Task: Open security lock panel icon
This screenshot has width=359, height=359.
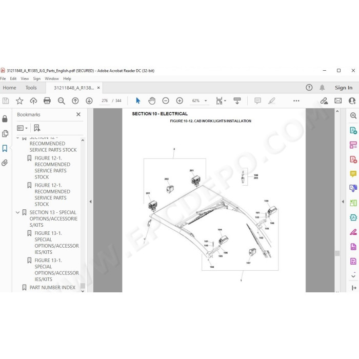Action: (5, 119)
